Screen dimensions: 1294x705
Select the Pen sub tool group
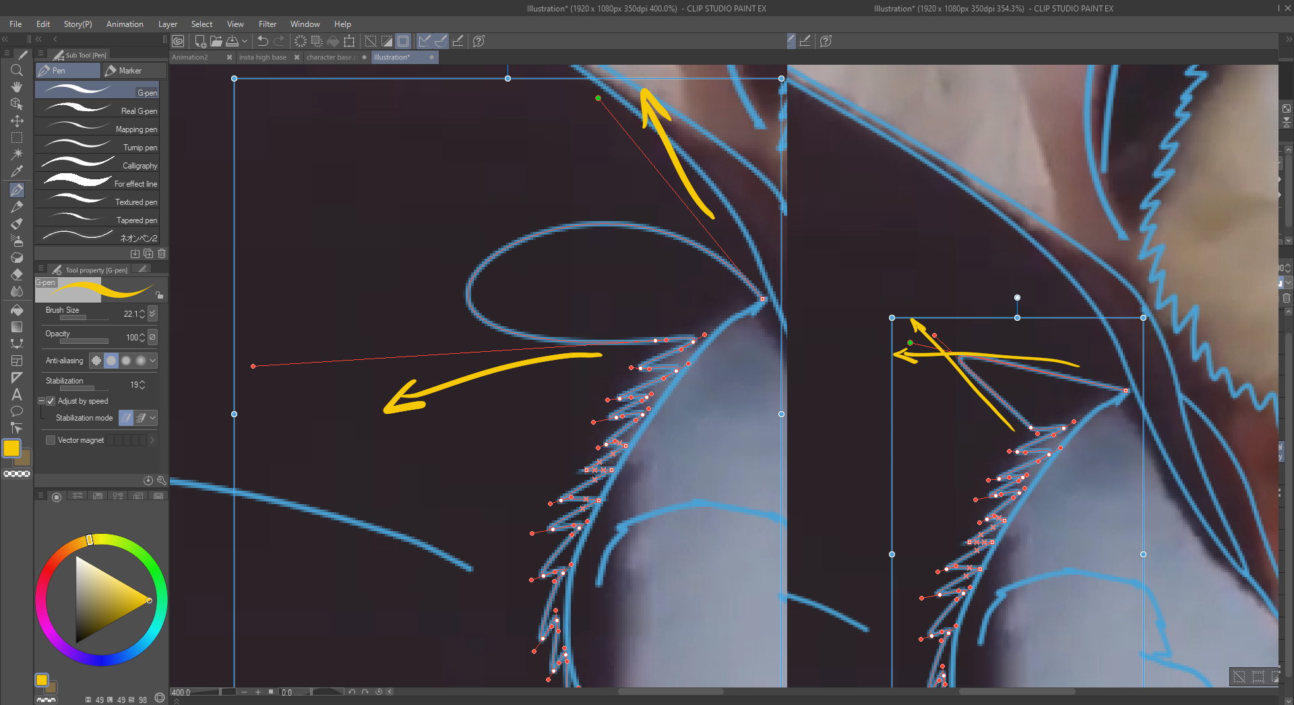68,70
